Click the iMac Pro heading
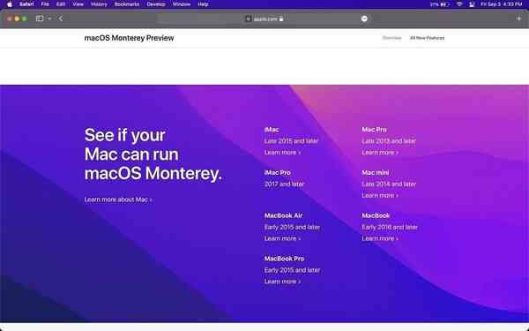 278,173
